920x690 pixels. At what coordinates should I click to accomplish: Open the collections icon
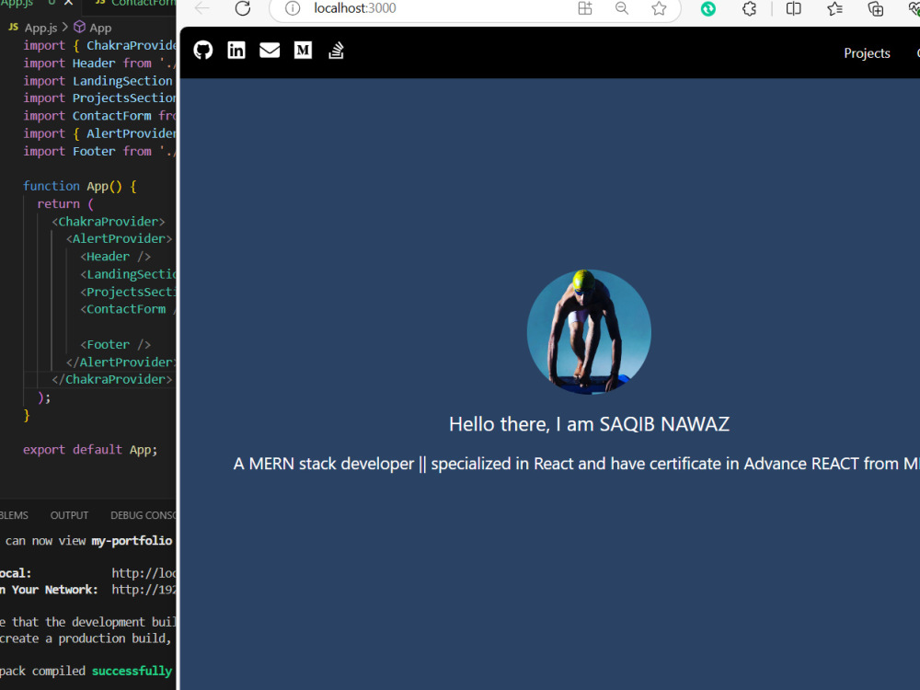pyautogui.click(x=876, y=8)
